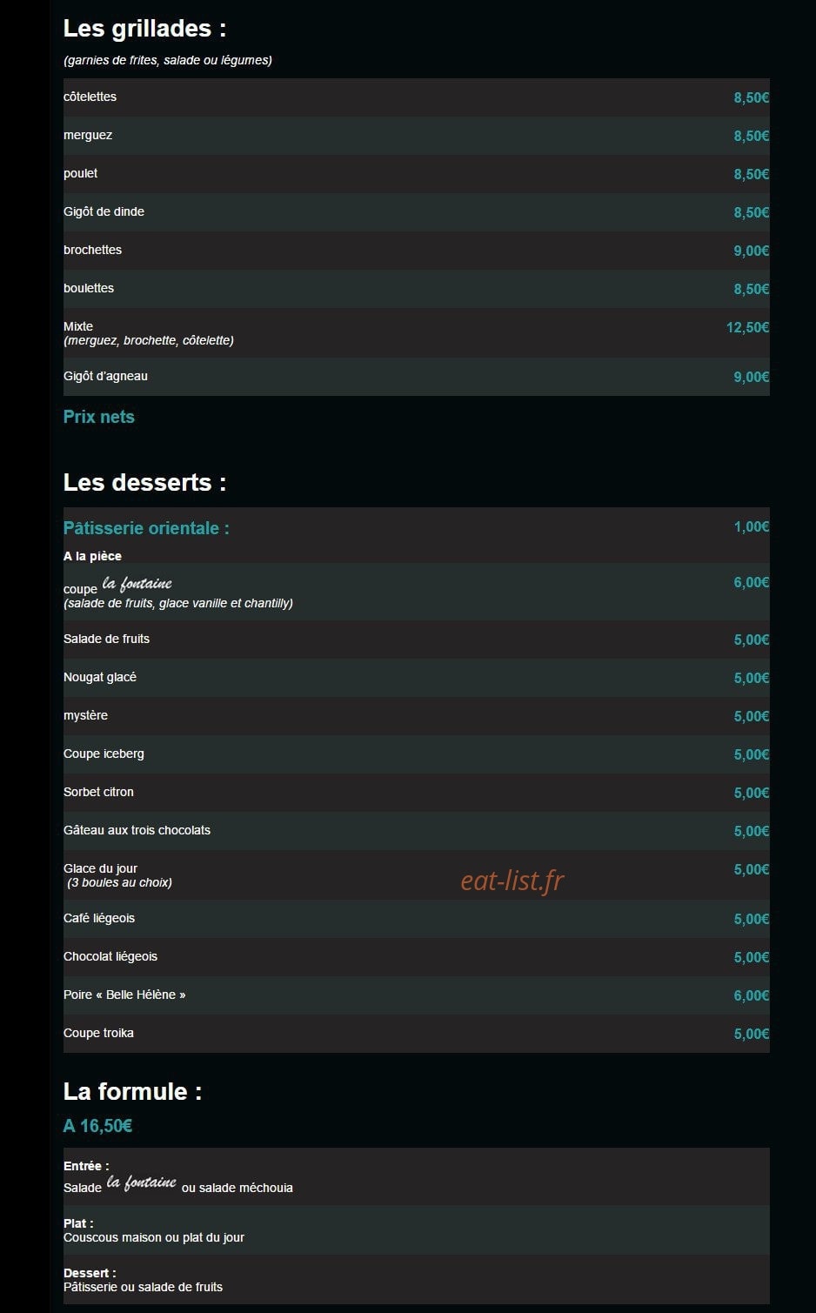This screenshot has height=1313, width=816.
Task: Select Gâteau aux trois chocolats
Action: 137,830
